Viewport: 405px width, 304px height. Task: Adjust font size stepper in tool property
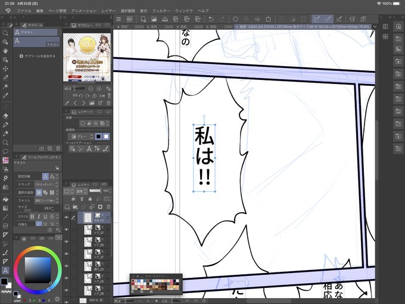(x=52, y=208)
